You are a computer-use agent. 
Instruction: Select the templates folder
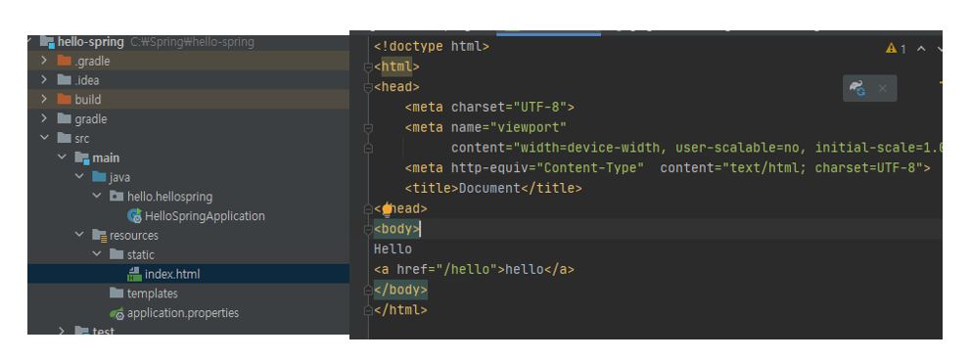(x=153, y=293)
